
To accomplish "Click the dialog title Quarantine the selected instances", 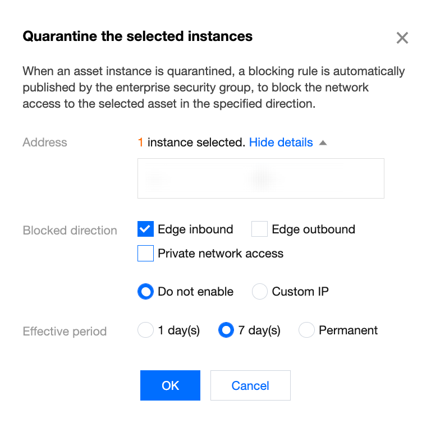I will pos(137,37).
